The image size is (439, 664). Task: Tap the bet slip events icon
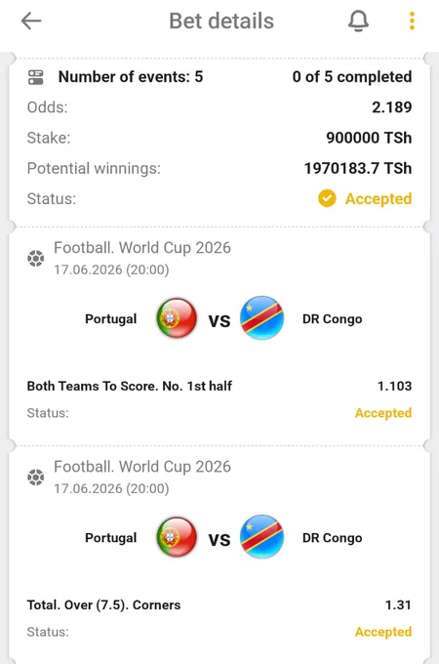coord(36,77)
